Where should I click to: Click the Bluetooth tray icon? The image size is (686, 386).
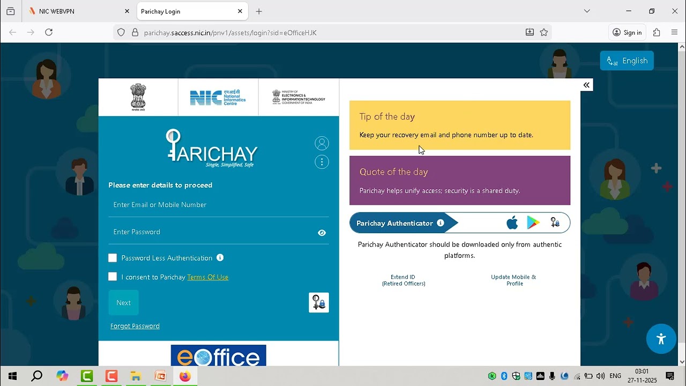pos(504,376)
